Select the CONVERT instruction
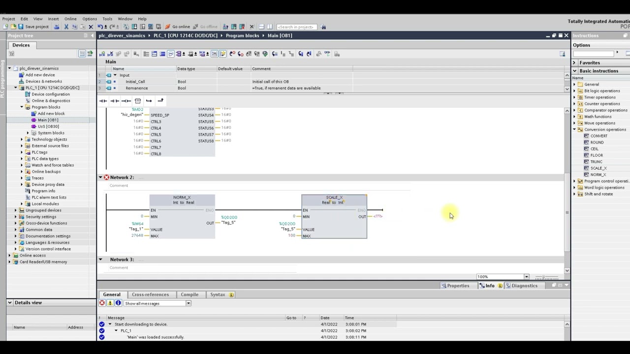The image size is (630, 354). [x=598, y=136]
